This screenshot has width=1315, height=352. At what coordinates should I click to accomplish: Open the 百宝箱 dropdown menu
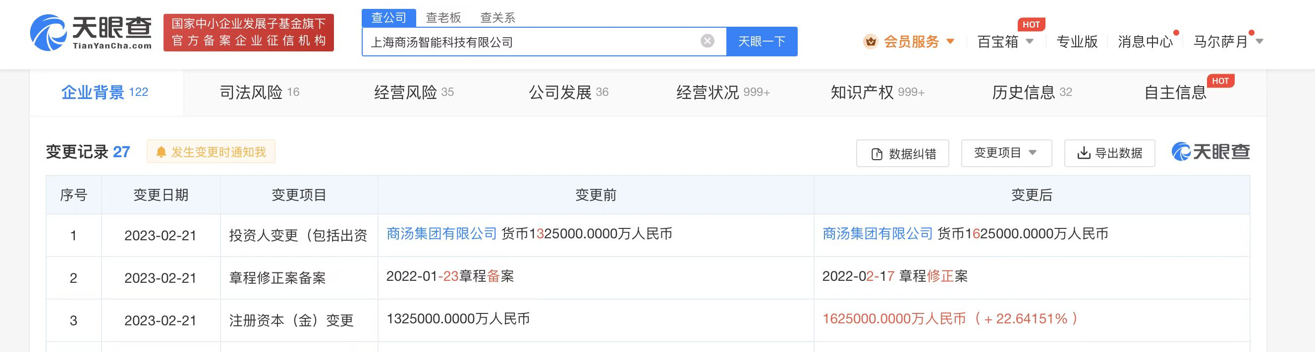1005,41
